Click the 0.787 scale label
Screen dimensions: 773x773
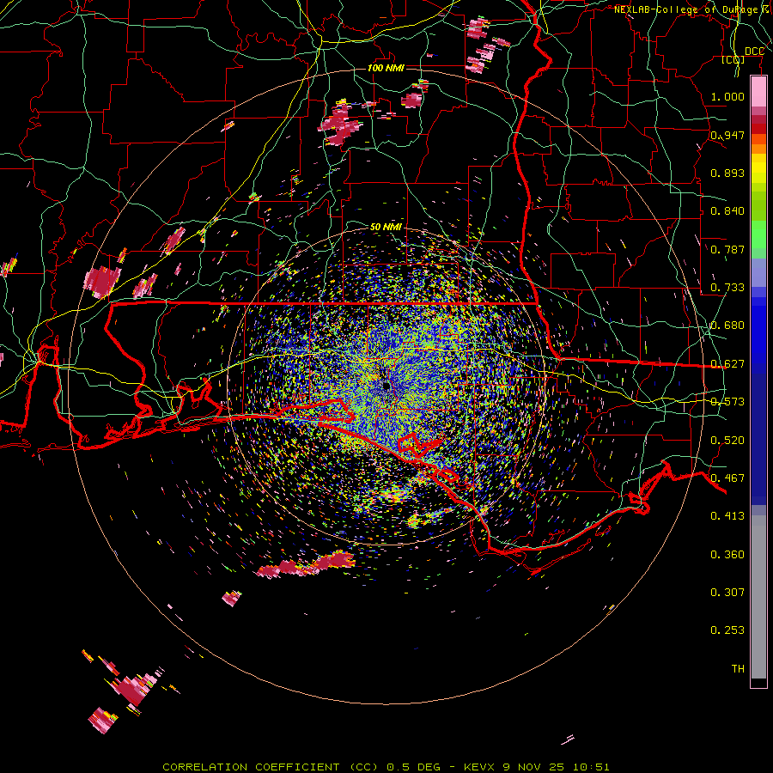[727, 249]
